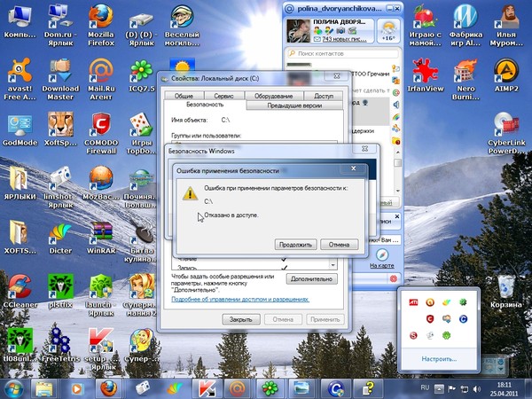The image size is (532, 399).
Task: Launch the ICQ7.5 desktop shortcut
Action: 142,76
